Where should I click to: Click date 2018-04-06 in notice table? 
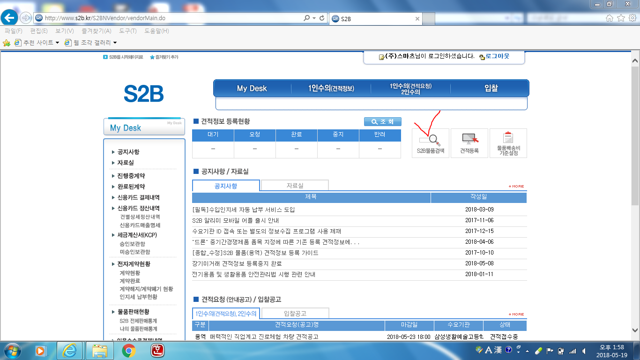(x=479, y=242)
